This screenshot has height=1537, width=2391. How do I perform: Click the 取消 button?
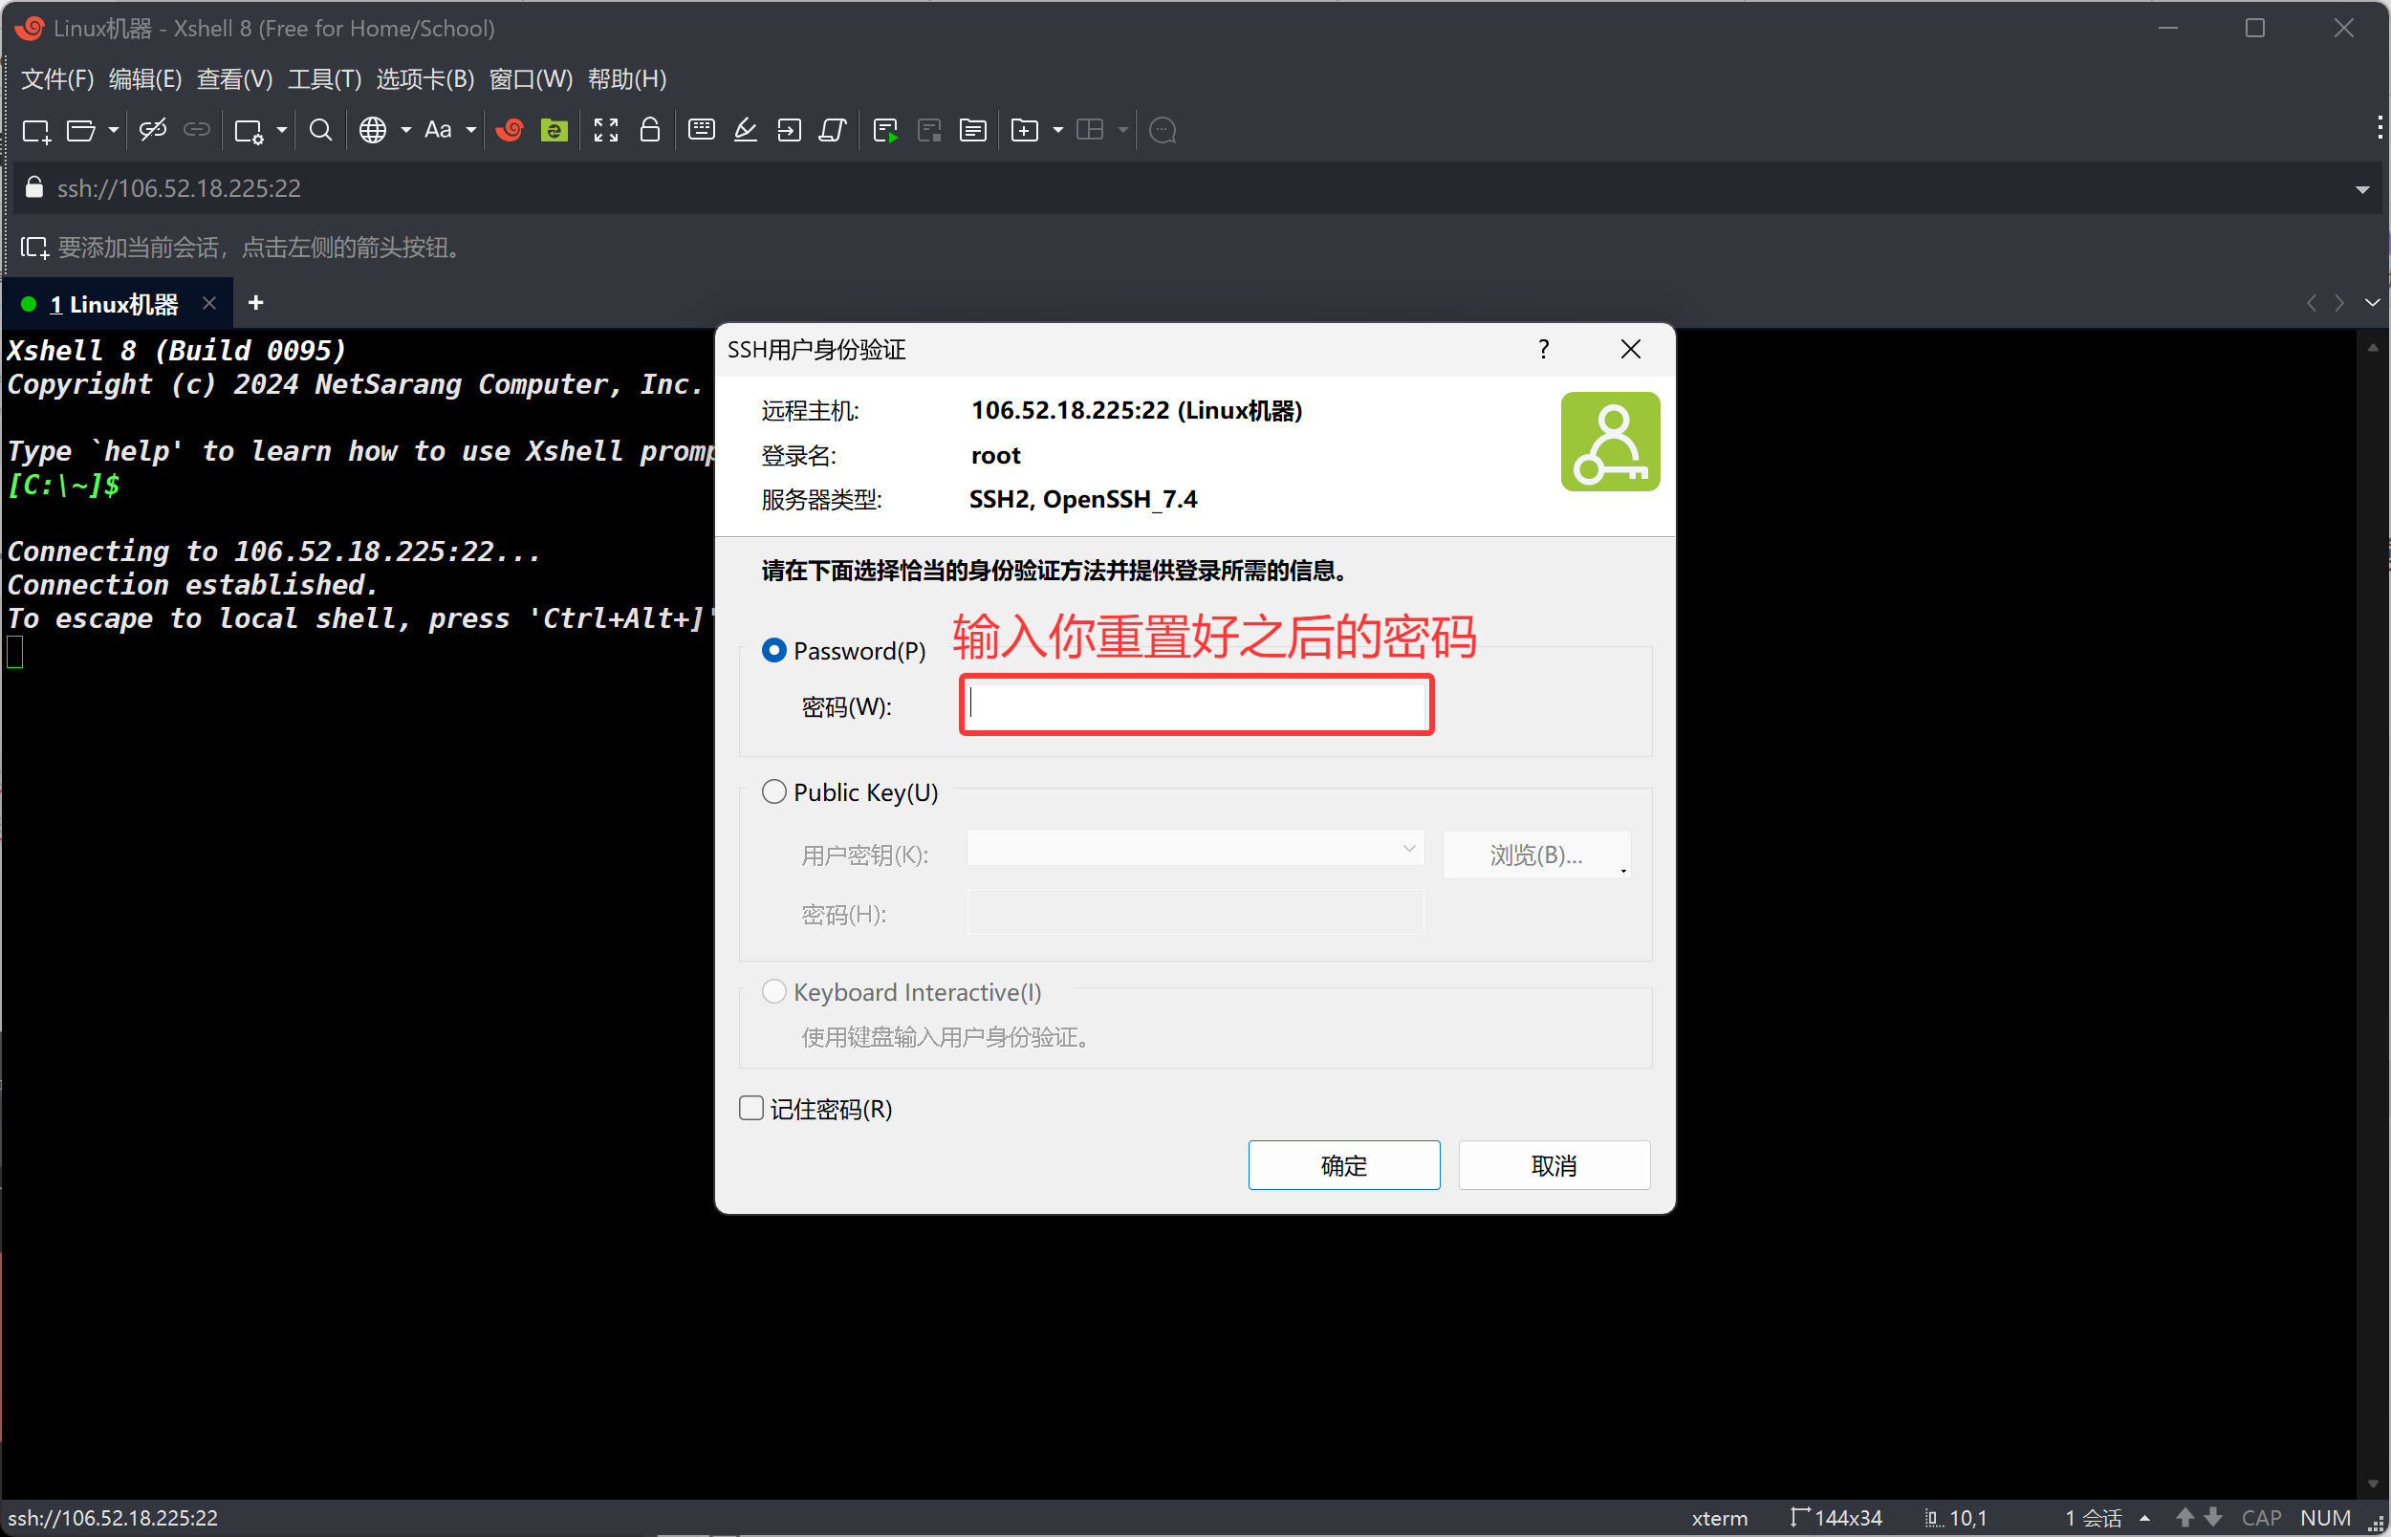click(x=1554, y=1166)
